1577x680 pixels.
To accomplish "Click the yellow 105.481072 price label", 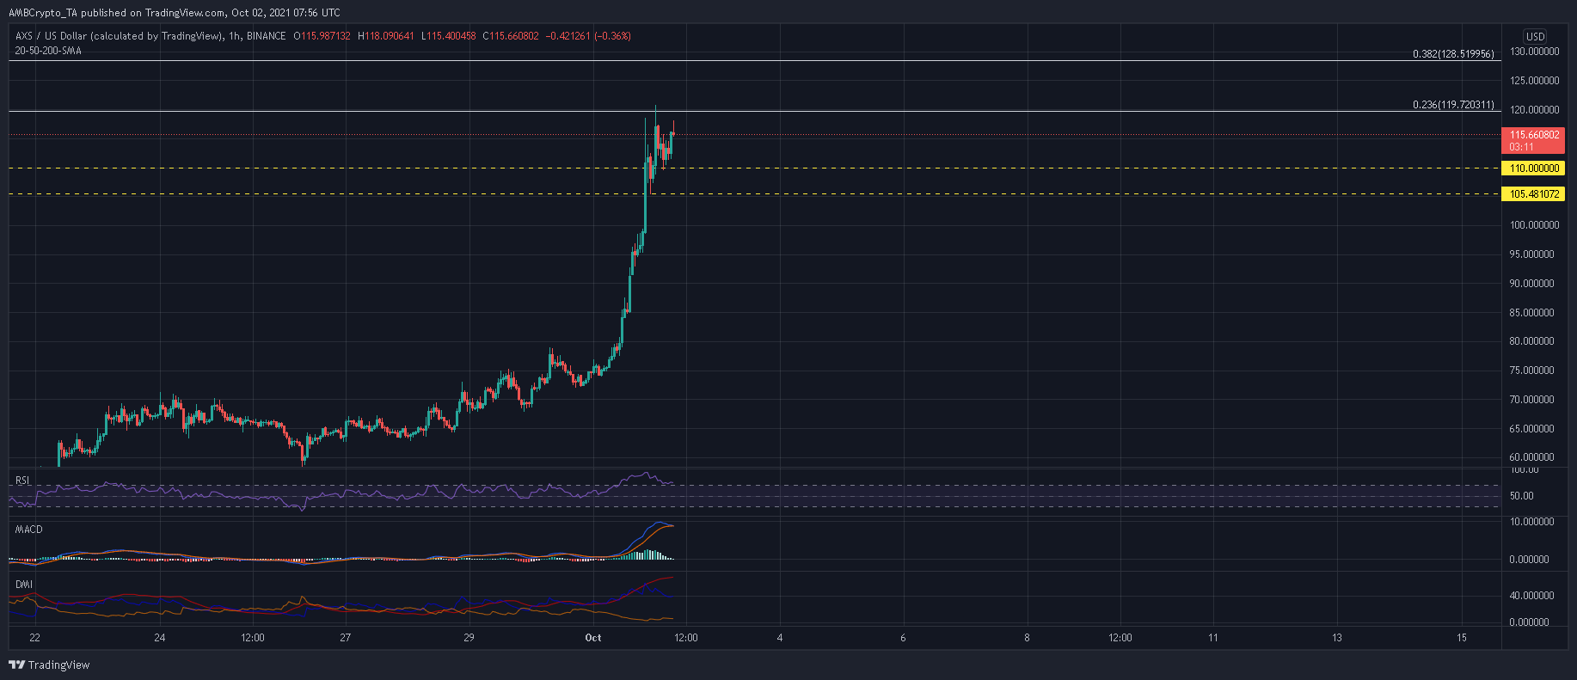I will pos(1533,194).
